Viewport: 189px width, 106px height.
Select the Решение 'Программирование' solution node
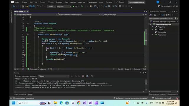click(x=164, y=21)
